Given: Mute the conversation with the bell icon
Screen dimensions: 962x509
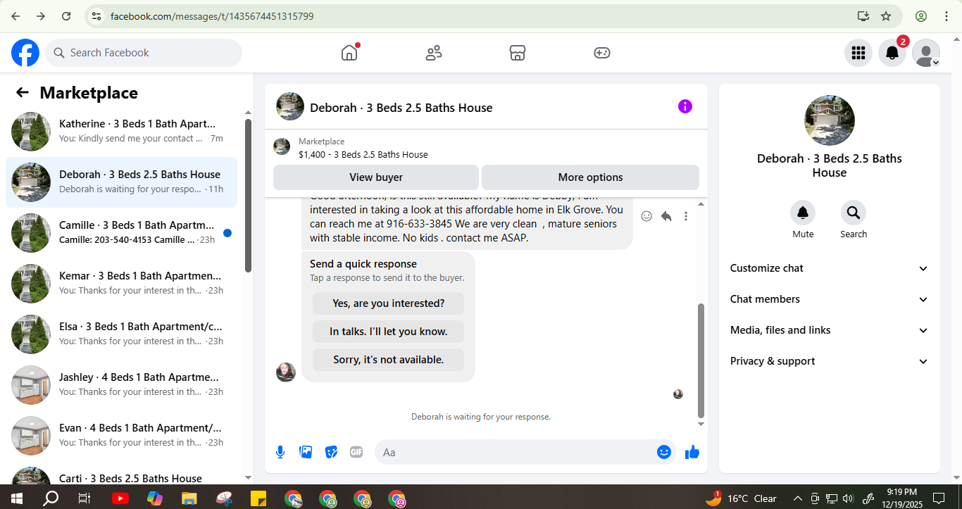Looking at the screenshot, I should click(803, 213).
